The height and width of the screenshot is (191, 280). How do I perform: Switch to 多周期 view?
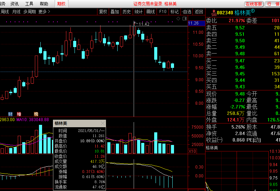29,12
